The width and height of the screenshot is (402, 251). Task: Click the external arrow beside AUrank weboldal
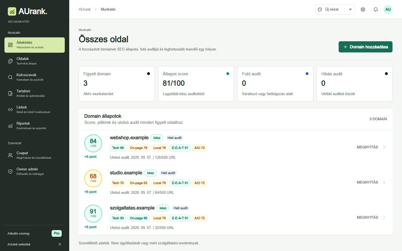tap(59, 244)
